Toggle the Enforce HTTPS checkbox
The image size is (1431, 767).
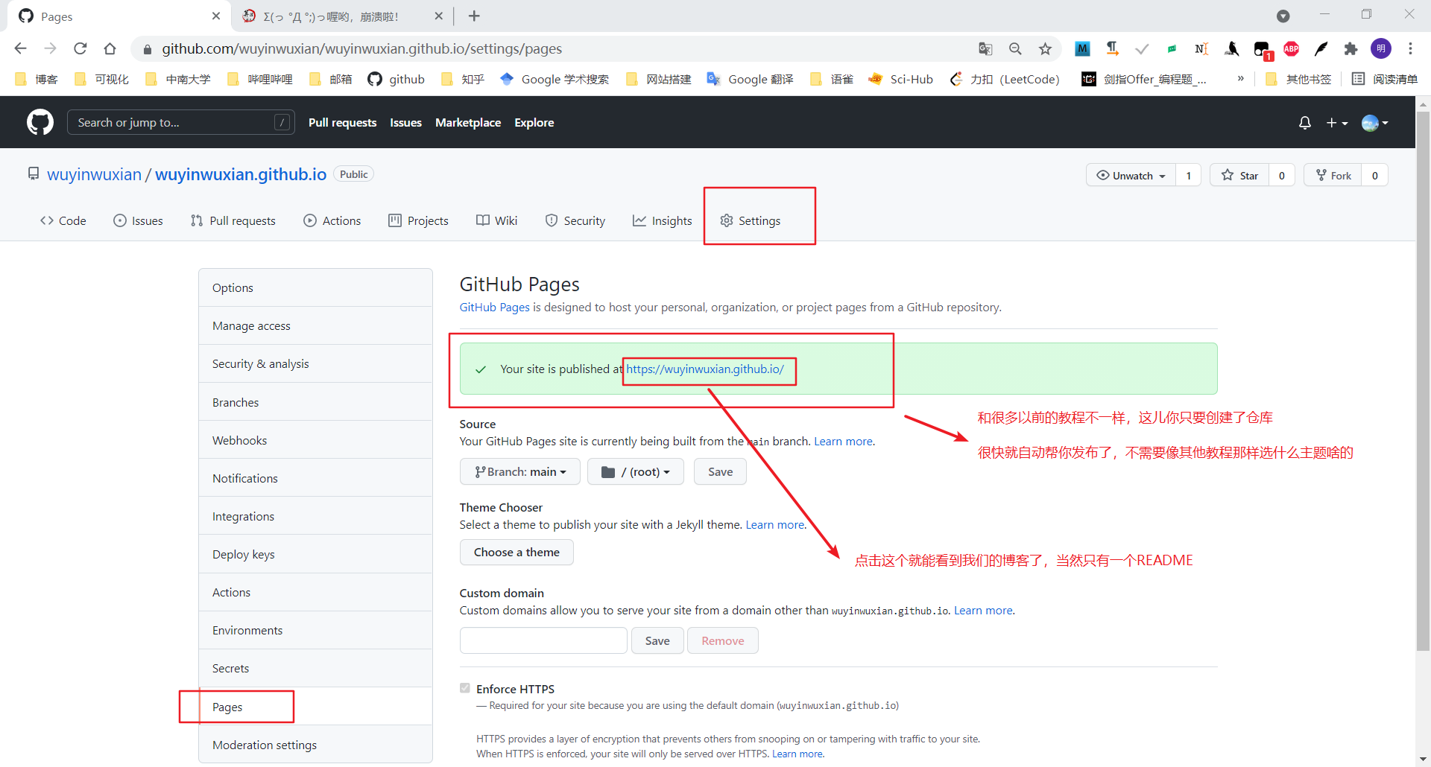(465, 688)
